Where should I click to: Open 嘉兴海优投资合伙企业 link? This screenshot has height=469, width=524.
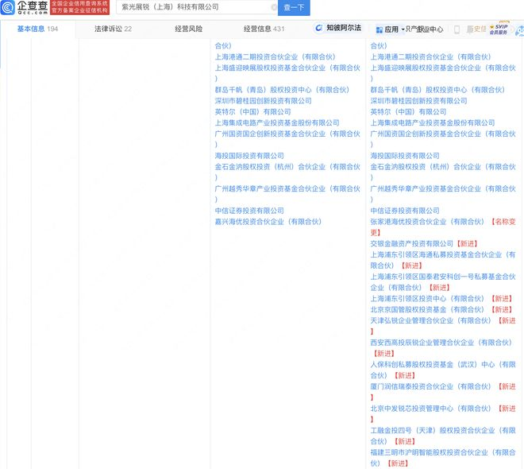(268, 222)
